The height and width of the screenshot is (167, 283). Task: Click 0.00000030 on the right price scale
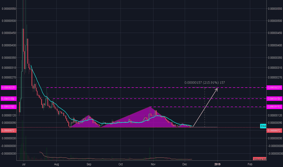(275, 138)
